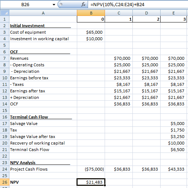
Task: Select year 3 Earnings after tax $15,167
Action: coord(174,91)
